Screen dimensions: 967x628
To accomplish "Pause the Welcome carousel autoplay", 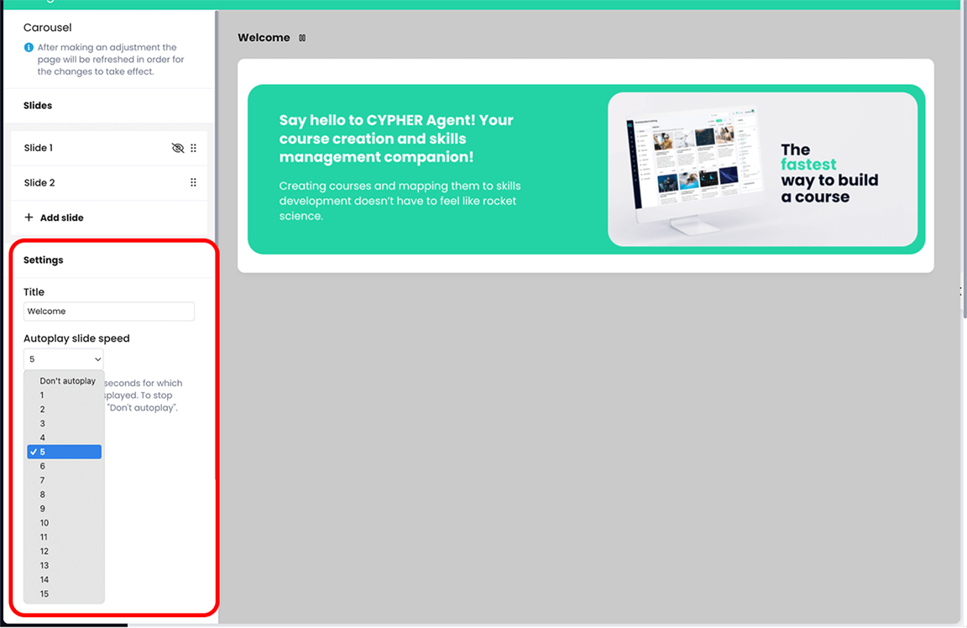I will tap(302, 38).
